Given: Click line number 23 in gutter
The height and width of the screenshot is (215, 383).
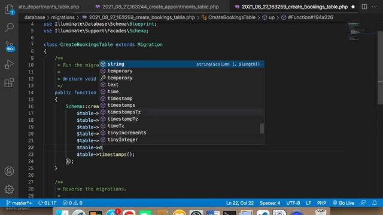Looking at the screenshot, I should point(31,154).
